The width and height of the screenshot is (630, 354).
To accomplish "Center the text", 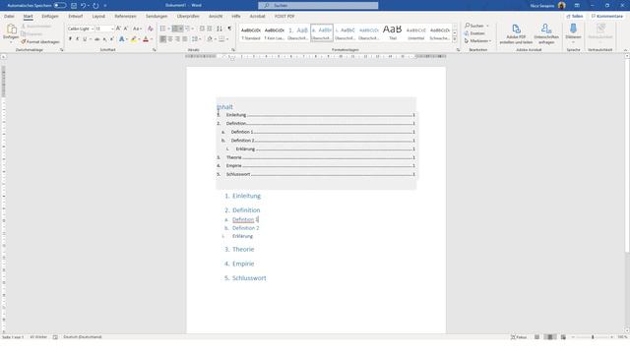I will [170, 39].
